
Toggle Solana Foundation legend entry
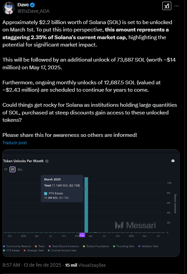pyautogui.click(x=96, y=246)
